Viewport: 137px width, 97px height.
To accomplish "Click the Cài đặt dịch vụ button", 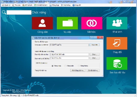I will point(93,71).
